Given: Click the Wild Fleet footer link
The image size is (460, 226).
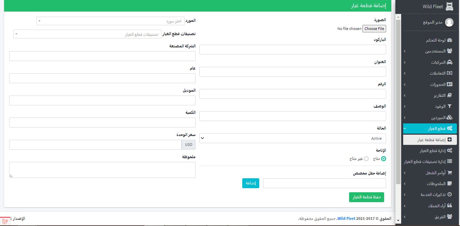Looking at the screenshot, I should 346,219.
